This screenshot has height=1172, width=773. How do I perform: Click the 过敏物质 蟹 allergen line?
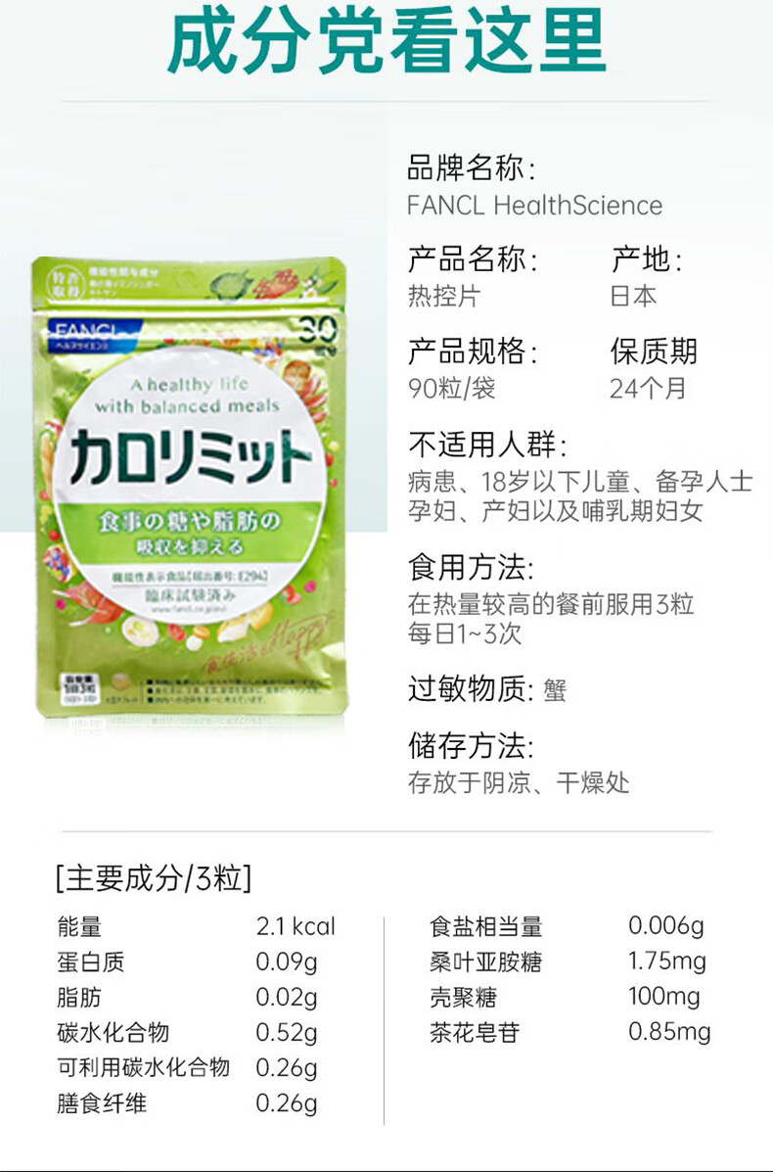[x=487, y=689]
